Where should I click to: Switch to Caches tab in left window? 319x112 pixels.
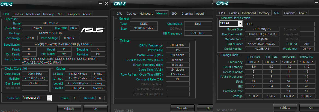18,14
